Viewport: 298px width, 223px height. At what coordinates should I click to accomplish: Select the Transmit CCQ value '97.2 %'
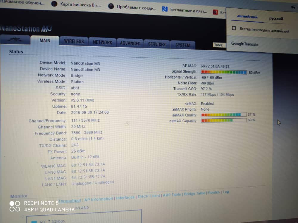click(206, 89)
